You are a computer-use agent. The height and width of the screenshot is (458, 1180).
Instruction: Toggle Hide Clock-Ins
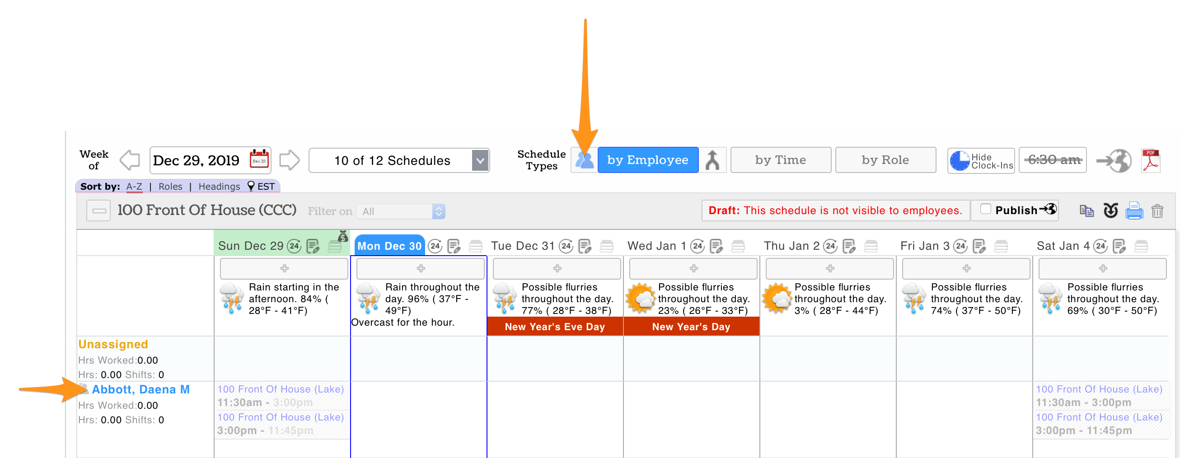[981, 161]
